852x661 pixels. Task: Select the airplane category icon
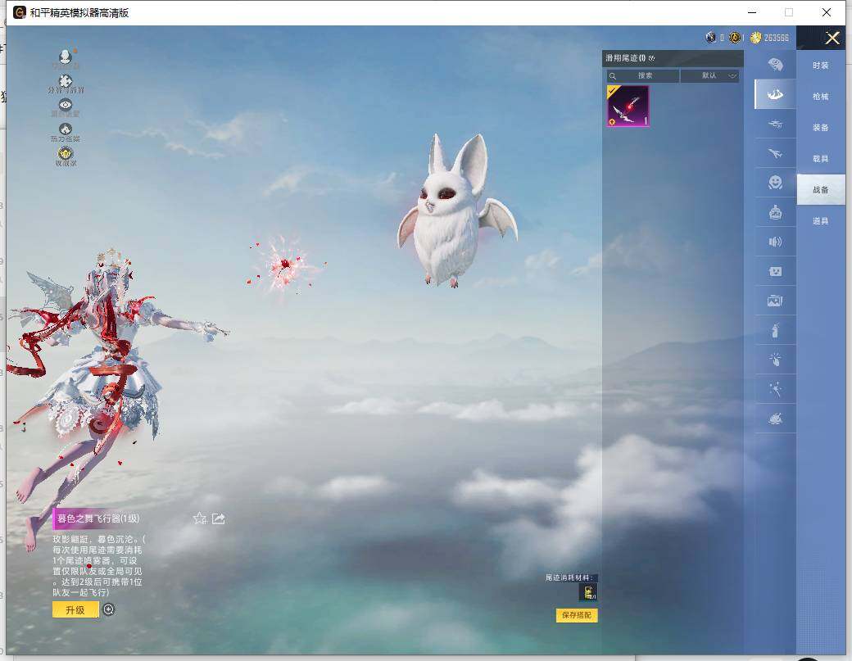pyautogui.click(x=775, y=154)
